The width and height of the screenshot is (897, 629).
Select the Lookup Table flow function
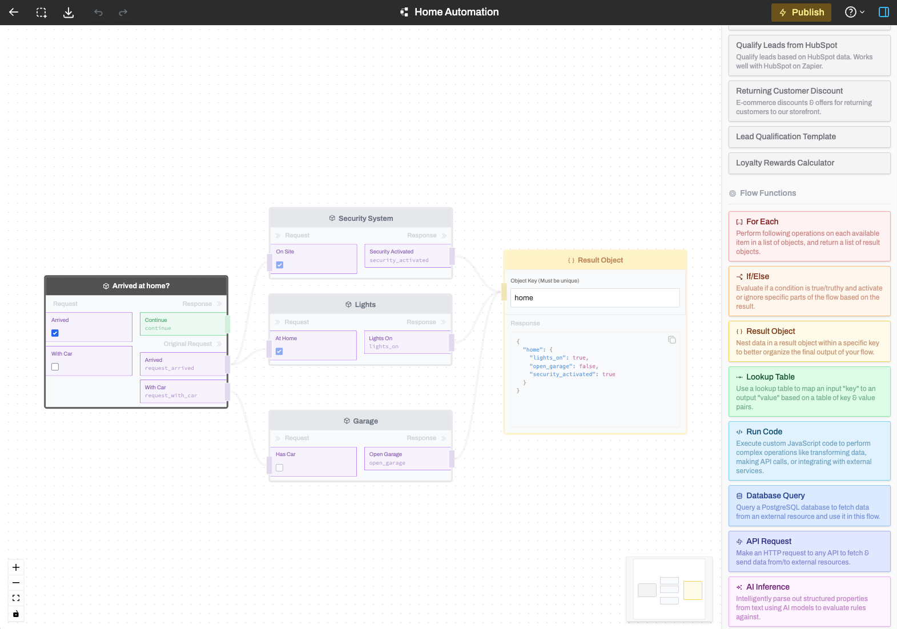click(x=810, y=392)
